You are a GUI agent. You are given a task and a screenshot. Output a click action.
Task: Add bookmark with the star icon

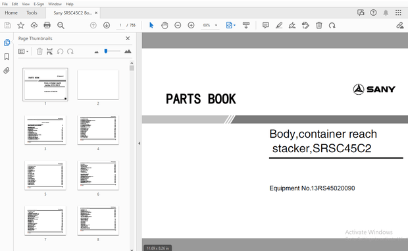20,25
